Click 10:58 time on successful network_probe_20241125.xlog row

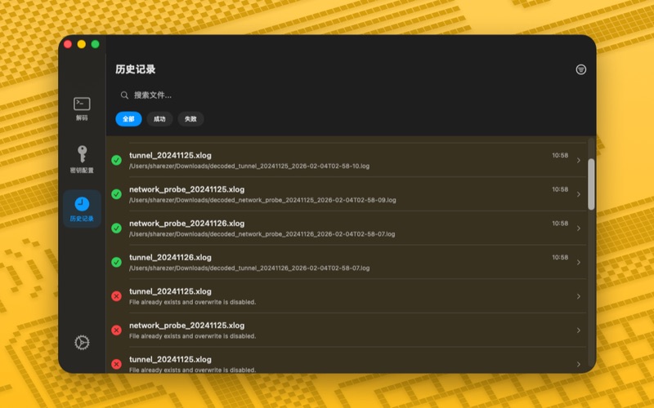[560, 189]
